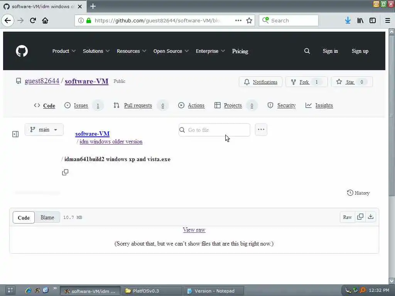Open guest82644 user profile link
The width and height of the screenshot is (395, 296).
point(42,81)
